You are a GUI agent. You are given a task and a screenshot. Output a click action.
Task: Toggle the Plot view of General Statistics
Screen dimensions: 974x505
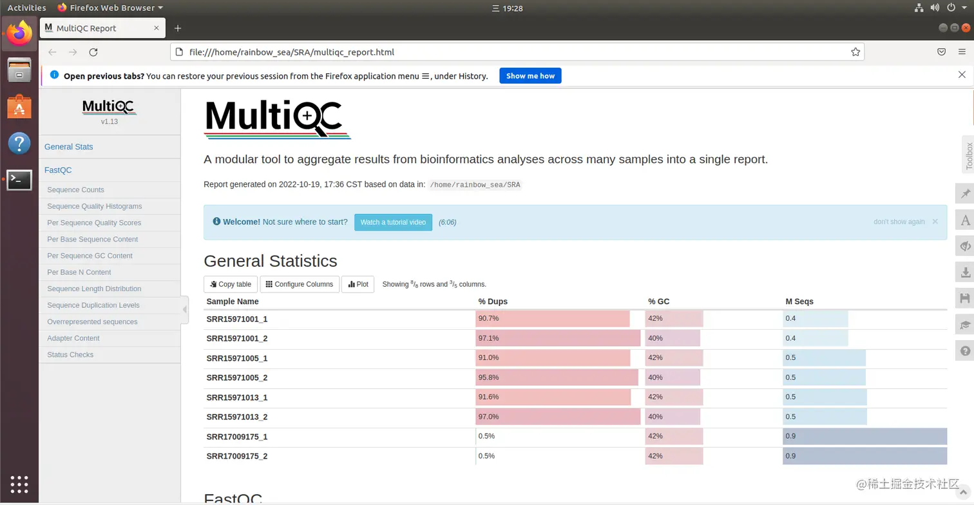358,284
